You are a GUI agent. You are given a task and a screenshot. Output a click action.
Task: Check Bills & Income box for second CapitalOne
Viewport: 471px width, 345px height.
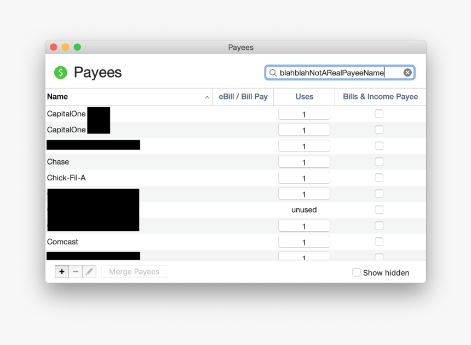click(x=379, y=130)
